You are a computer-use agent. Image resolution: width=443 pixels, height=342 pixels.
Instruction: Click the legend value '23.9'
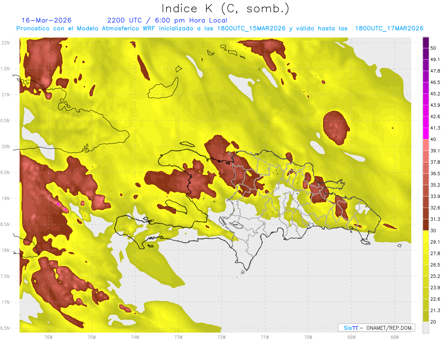pos(435,288)
